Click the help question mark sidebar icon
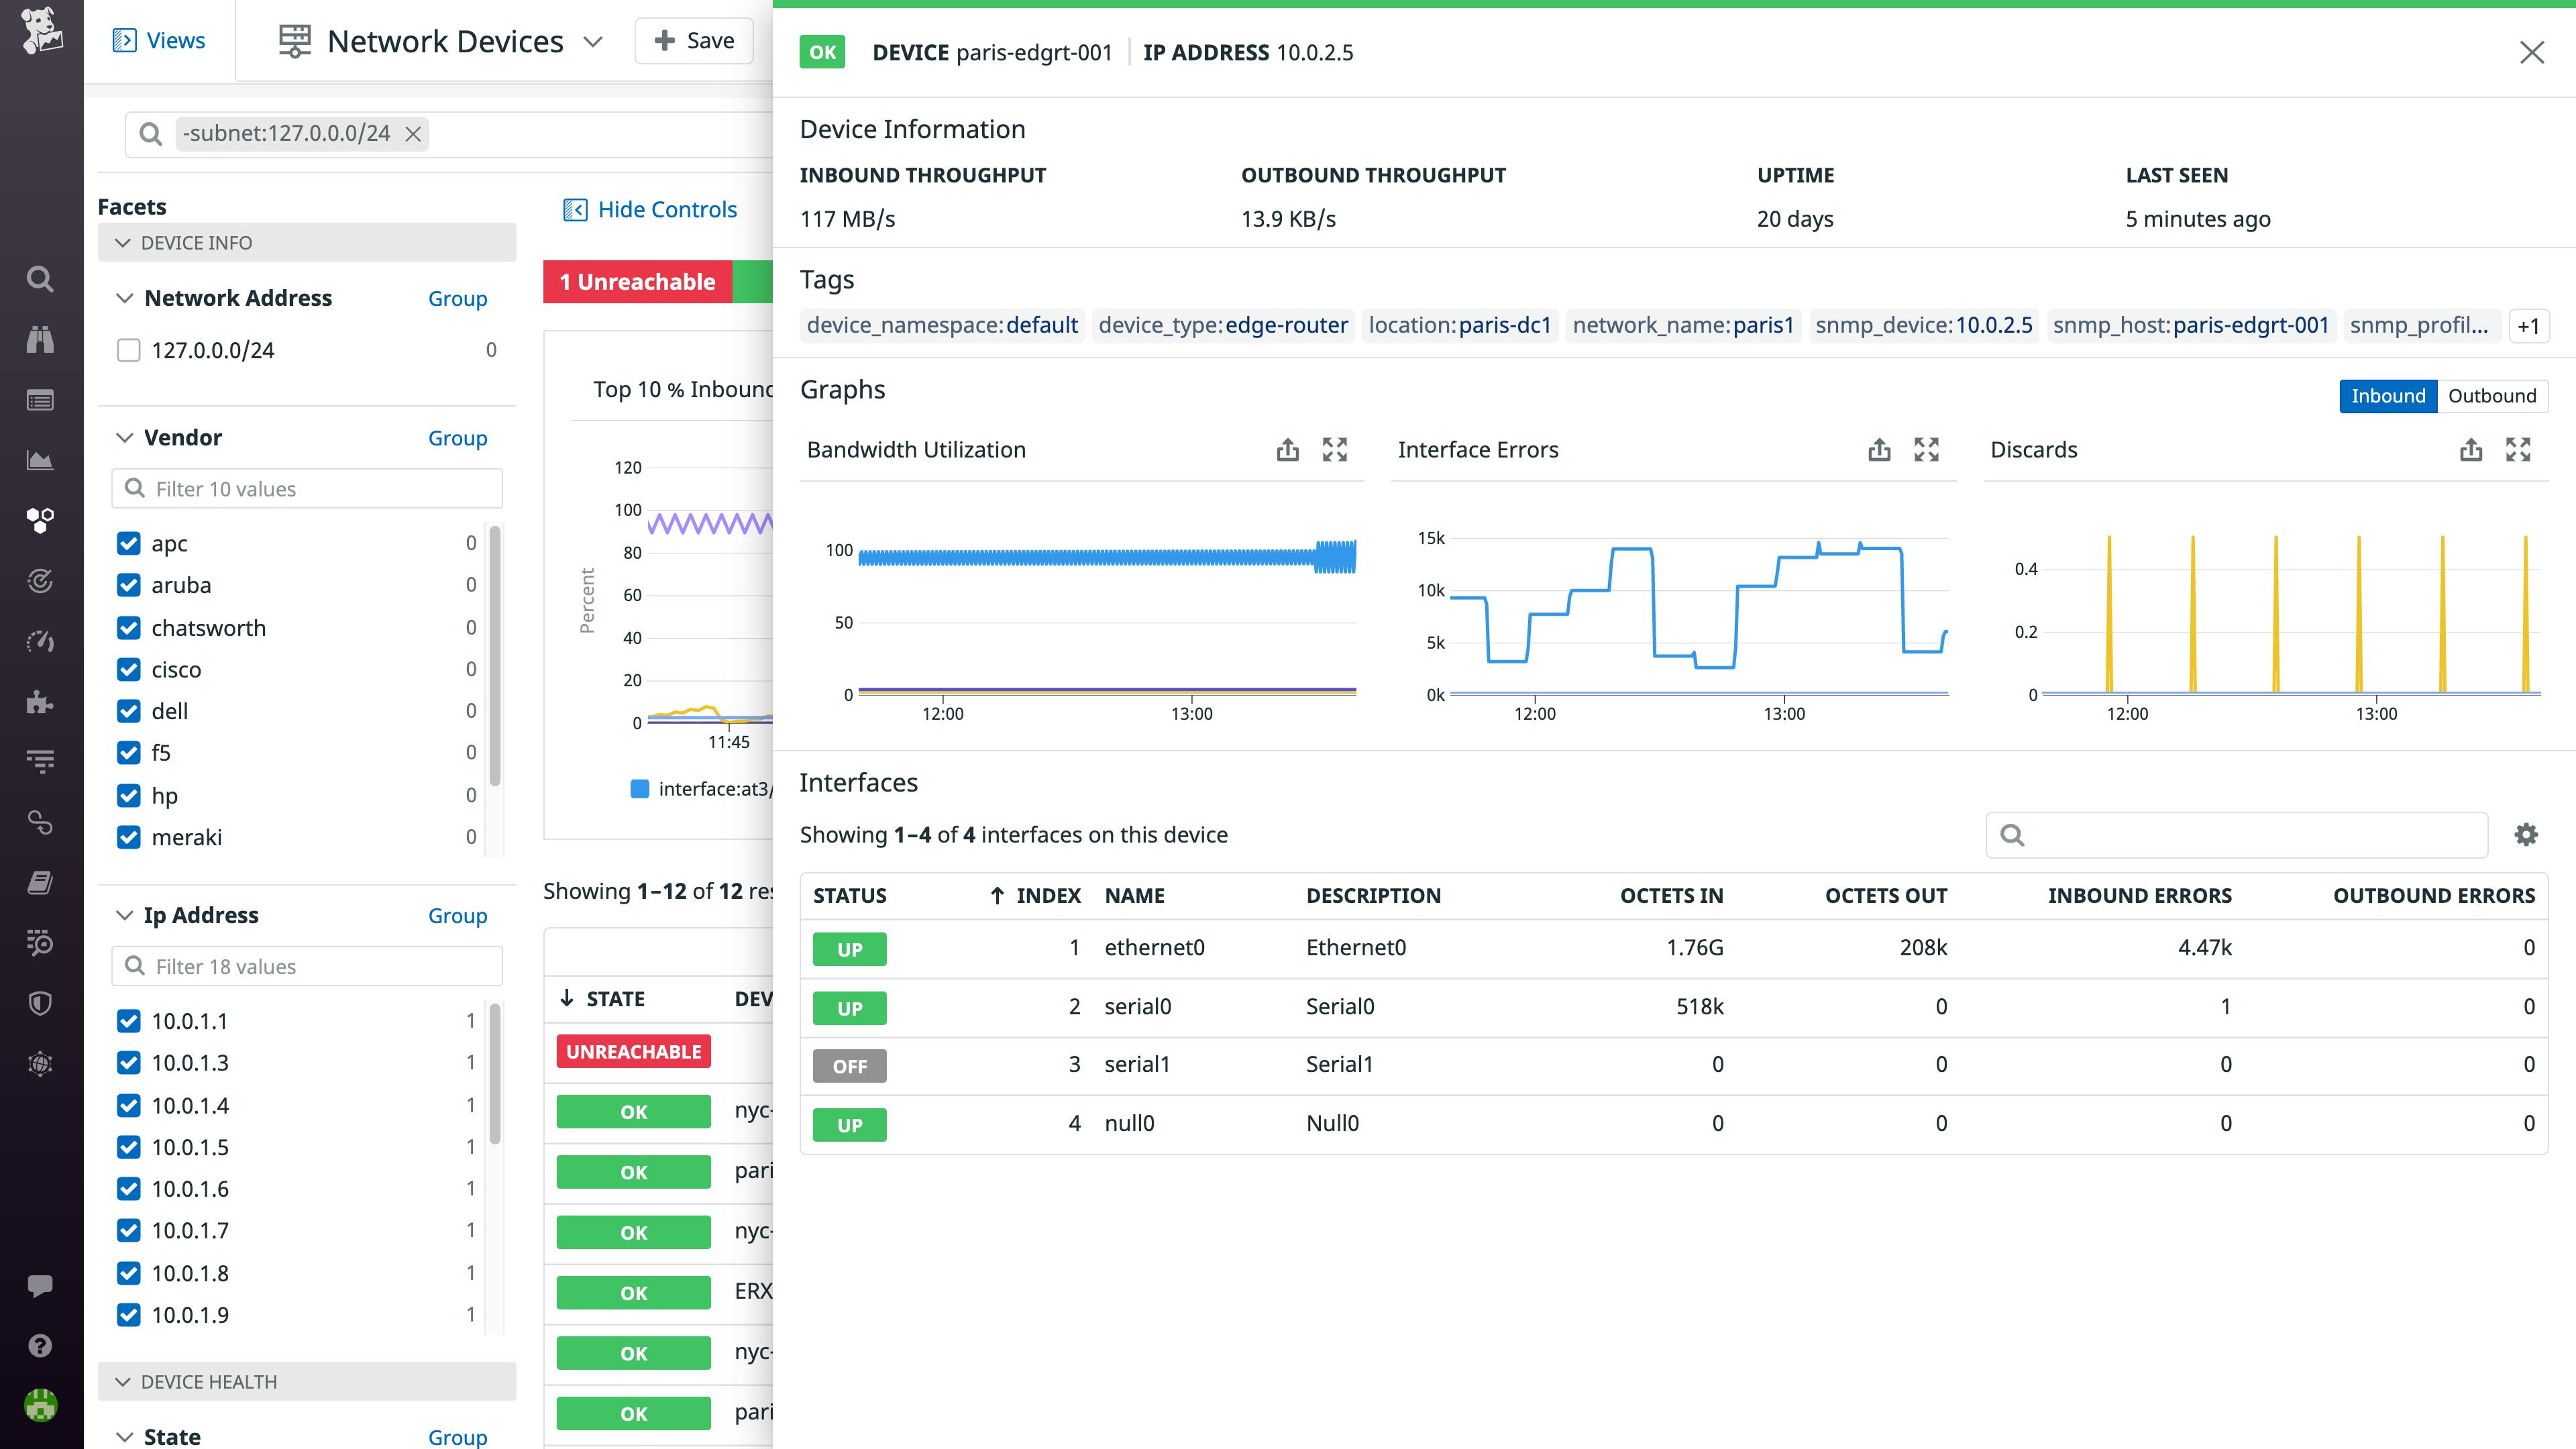Viewport: 2576px width, 1449px height. point(40,1345)
